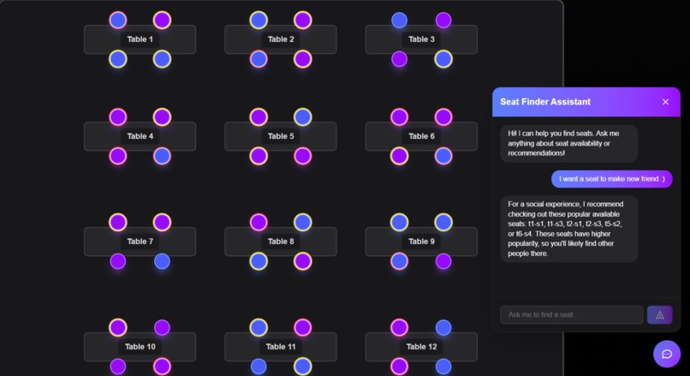Viewport: 690px width, 376px height.
Task: Open the floating chat bubble icon
Action: (667, 354)
